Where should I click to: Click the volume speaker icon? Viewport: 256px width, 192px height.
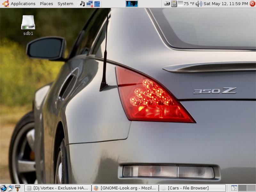[x=199, y=4]
